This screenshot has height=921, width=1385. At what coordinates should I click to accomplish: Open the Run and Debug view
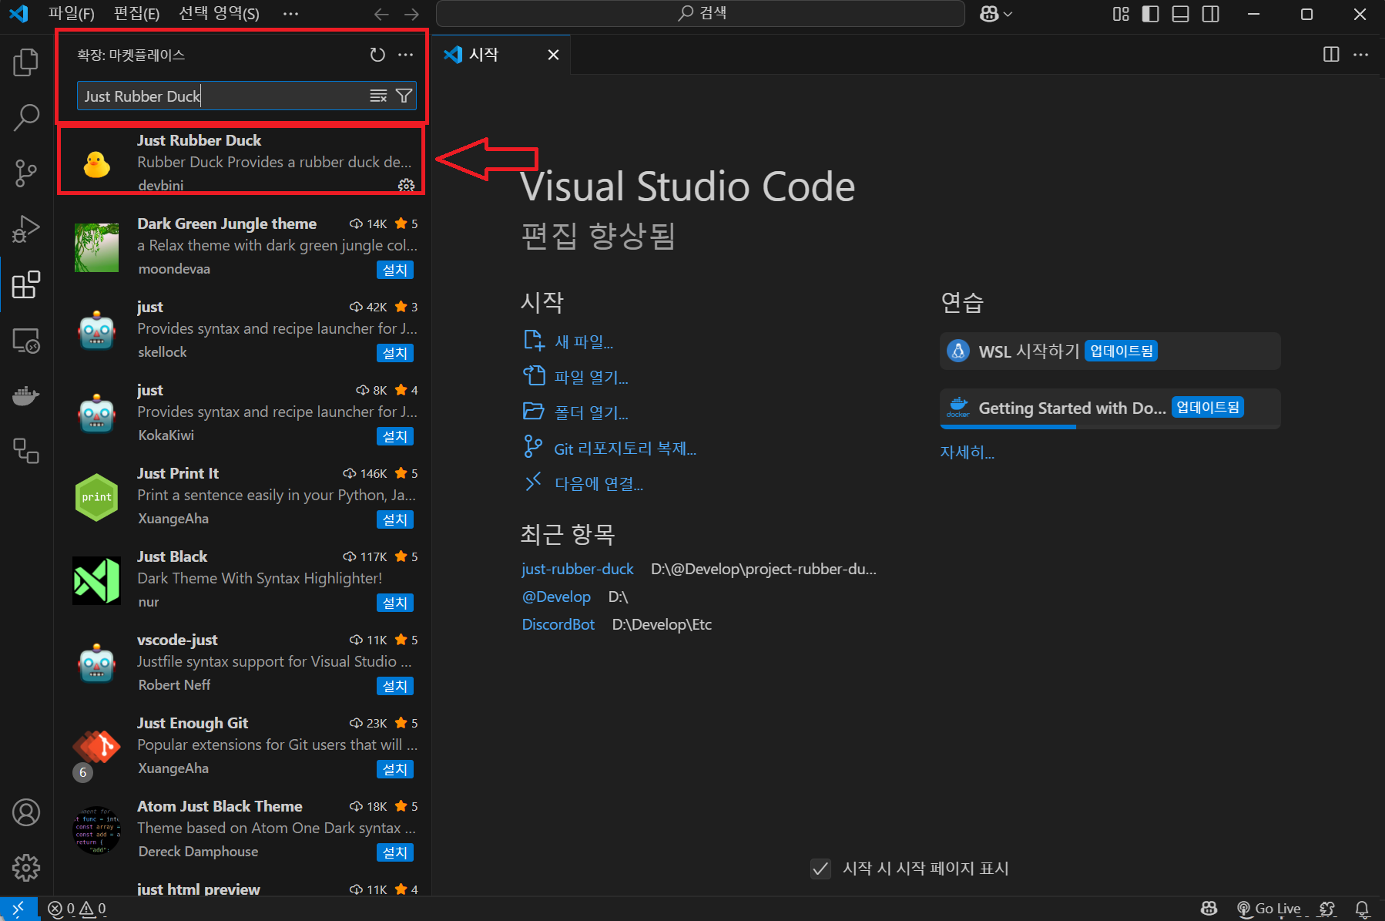tap(26, 229)
